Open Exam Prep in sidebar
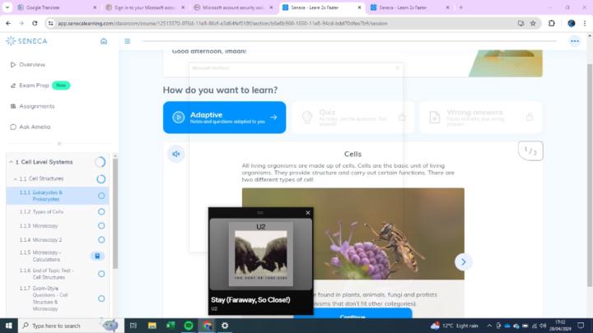The width and height of the screenshot is (593, 333). click(40, 86)
